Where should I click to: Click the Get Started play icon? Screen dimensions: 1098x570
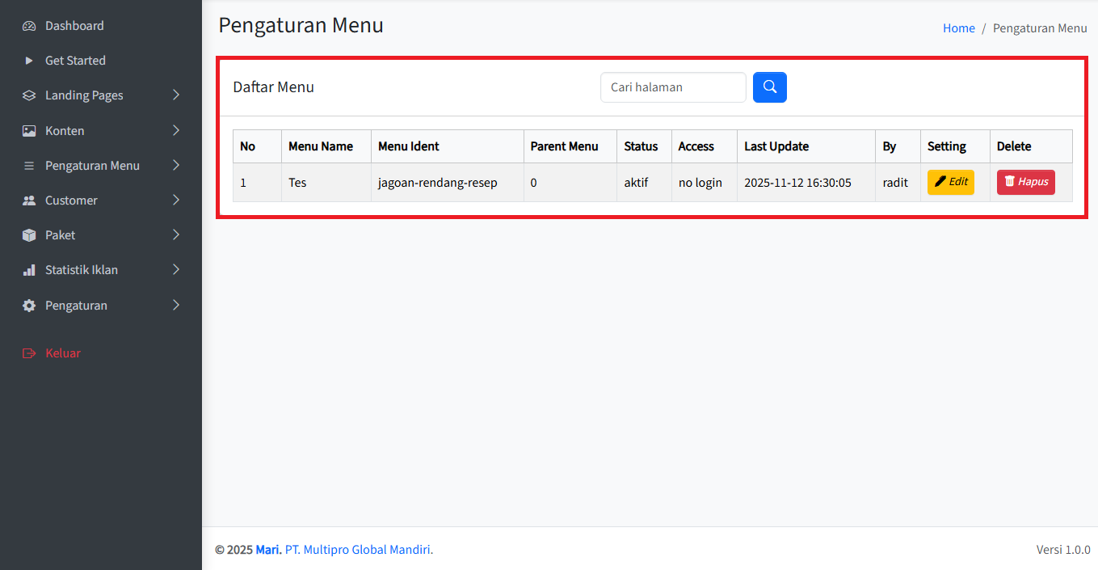[29, 61]
